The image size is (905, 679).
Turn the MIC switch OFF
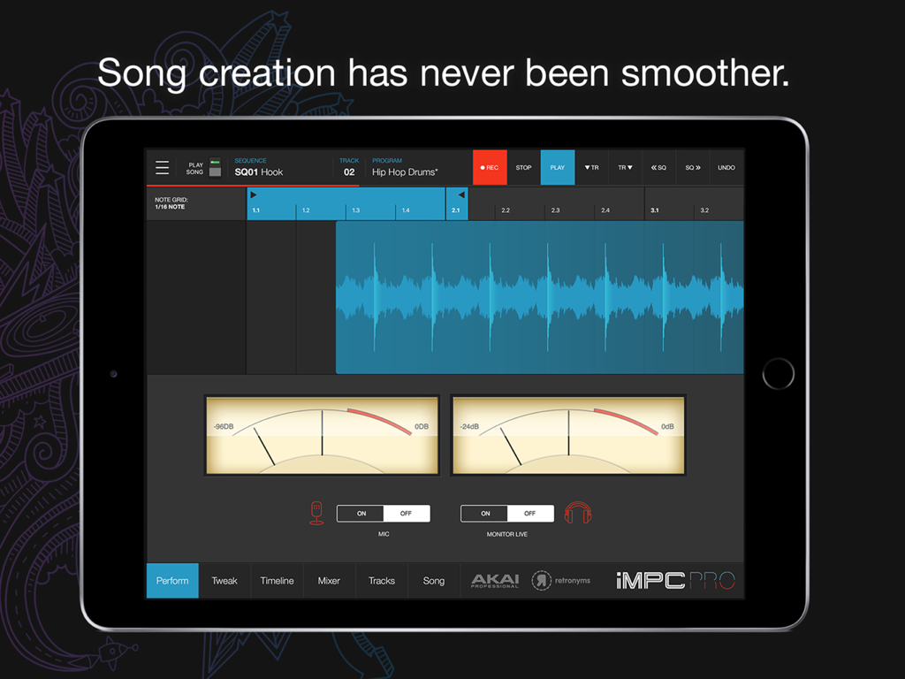click(407, 513)
